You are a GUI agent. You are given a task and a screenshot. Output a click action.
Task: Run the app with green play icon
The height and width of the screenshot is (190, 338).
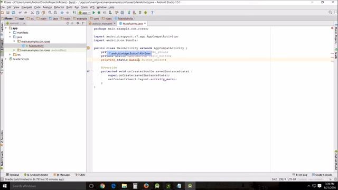click(x=94, y=13)
